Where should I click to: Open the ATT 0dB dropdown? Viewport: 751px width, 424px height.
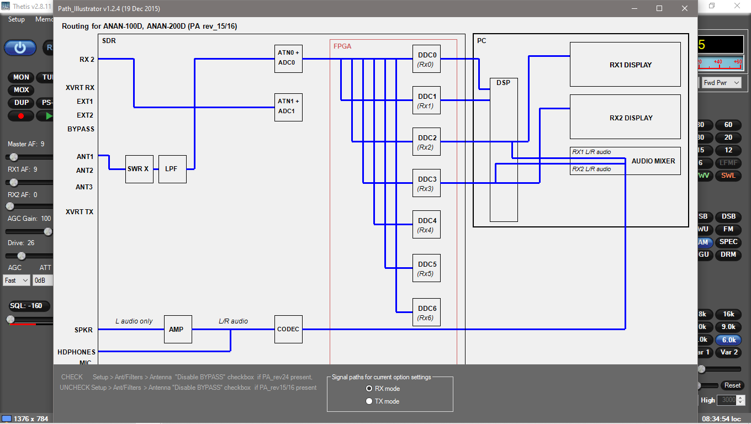click(x=43, y=280)
